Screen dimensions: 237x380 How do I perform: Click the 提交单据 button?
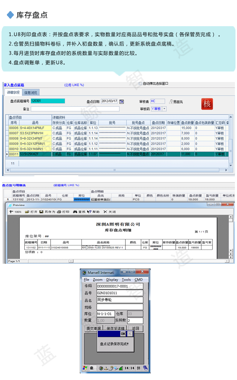click(93, 328)
